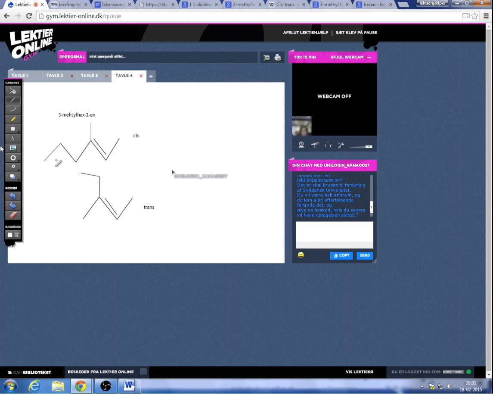The width and height of the screenshot is (493, 394).
Task: Expand the large circle tool options
Action: pyautogui.click(x=18, y=161)
